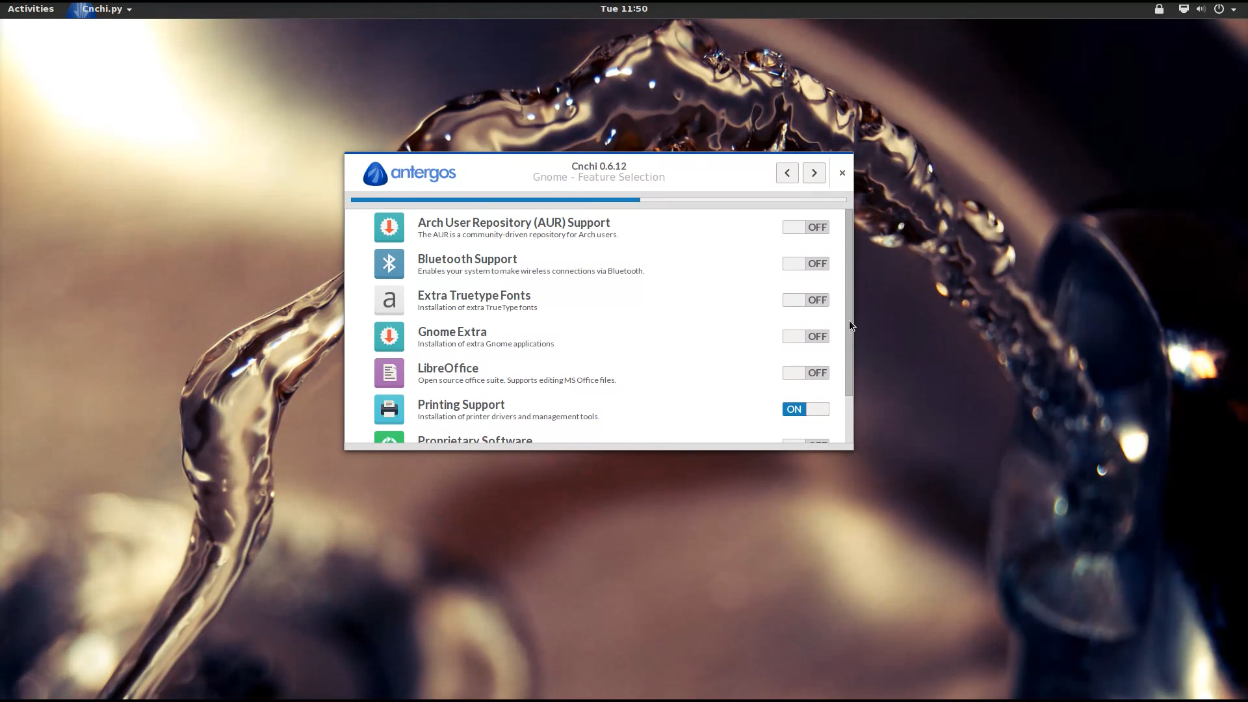Disable Printing Support switch
Screen dimensions: 1248x702
pyautogui.click(x=805, y=409)
